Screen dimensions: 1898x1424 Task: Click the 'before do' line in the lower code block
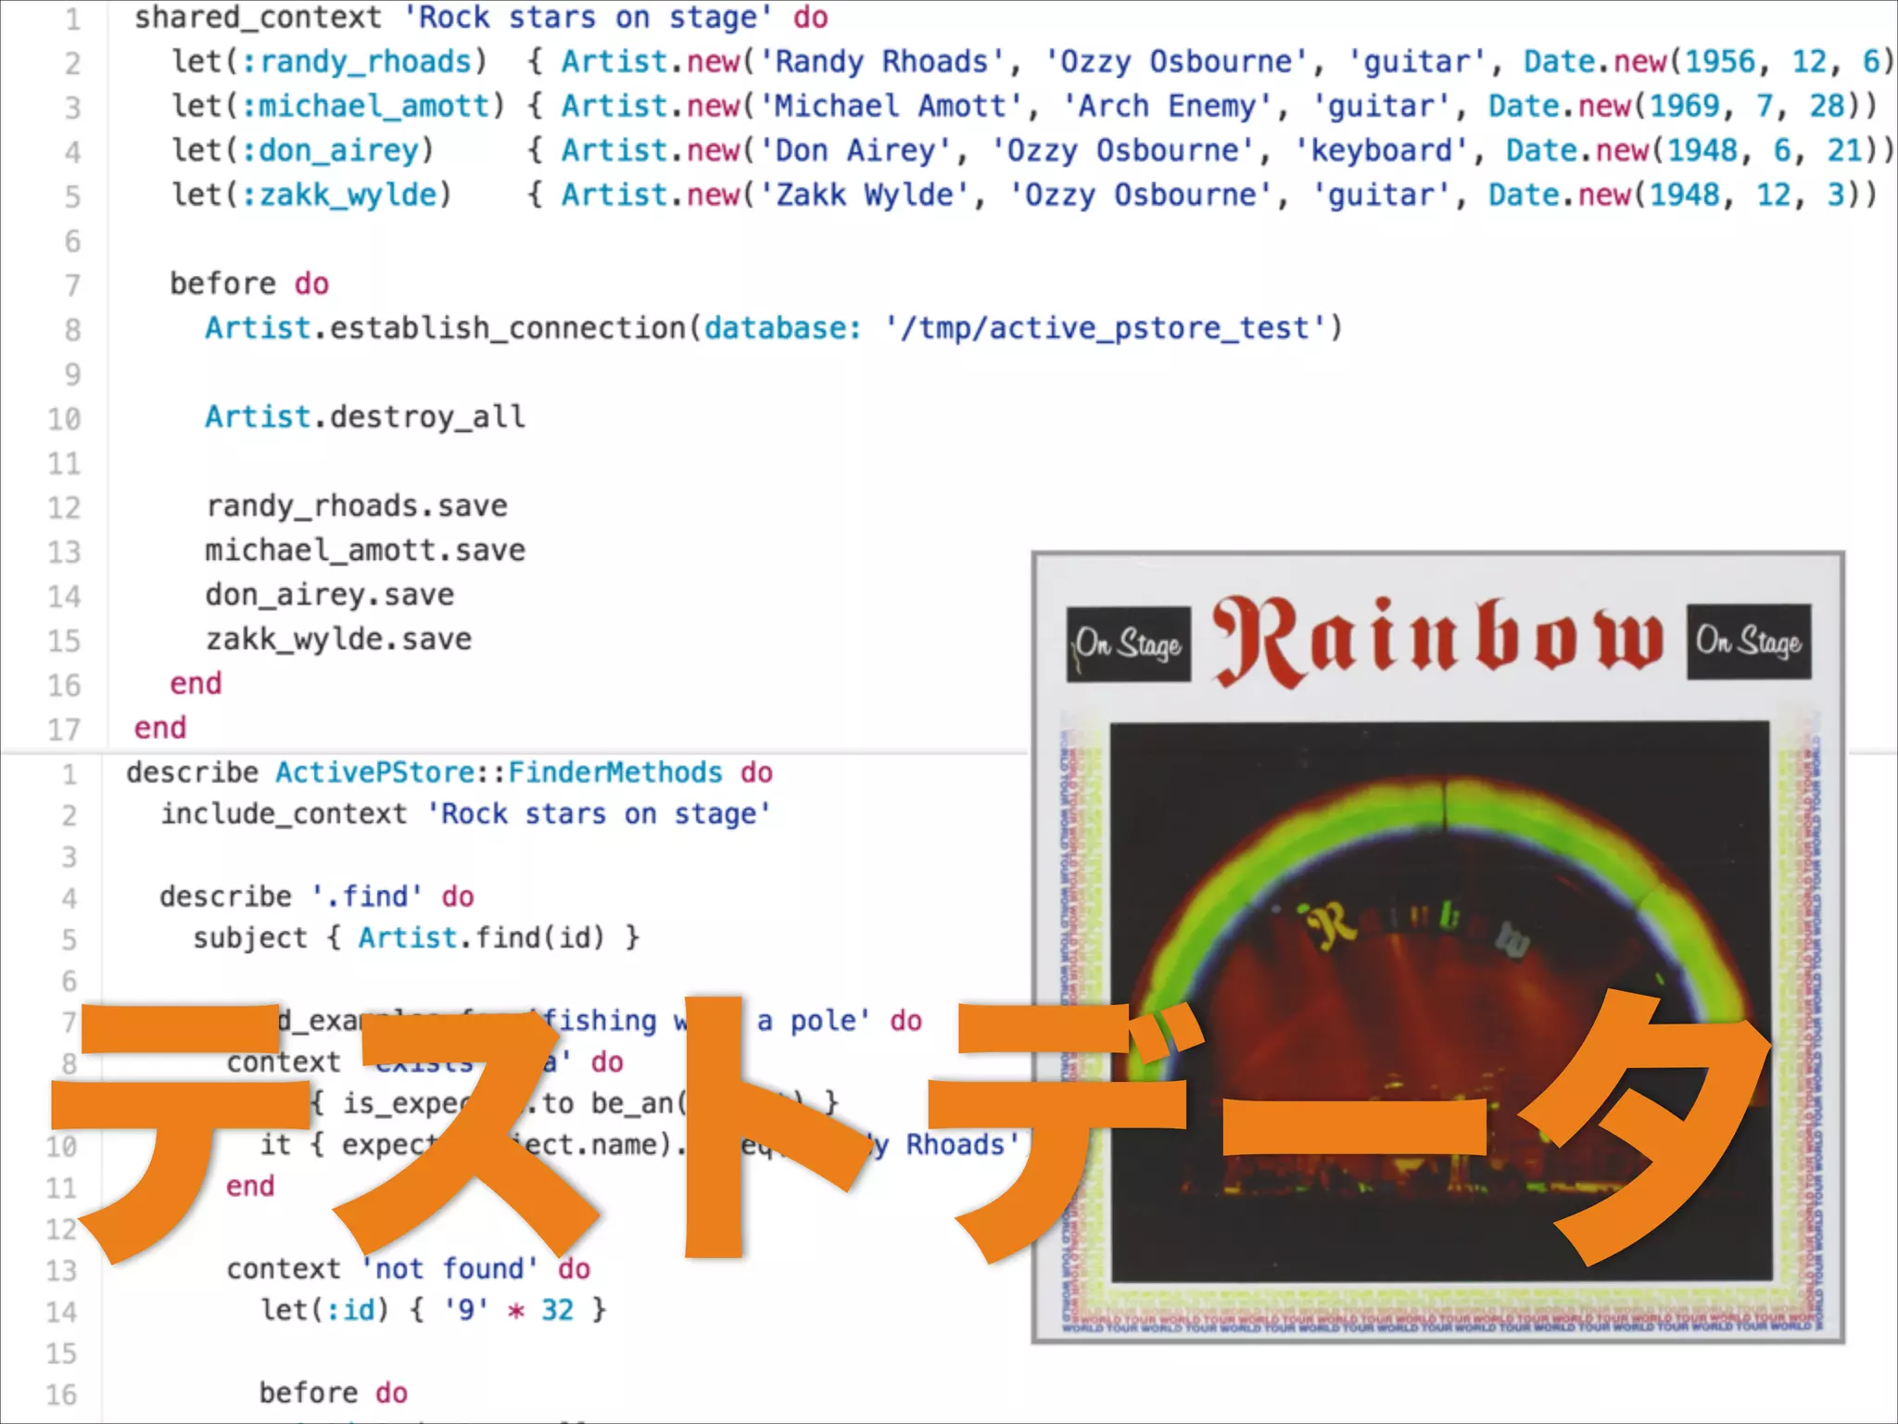(334, 1392)
